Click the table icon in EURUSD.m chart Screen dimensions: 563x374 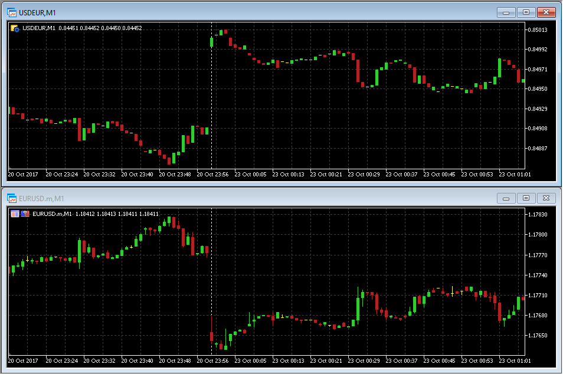coord(15,214)
